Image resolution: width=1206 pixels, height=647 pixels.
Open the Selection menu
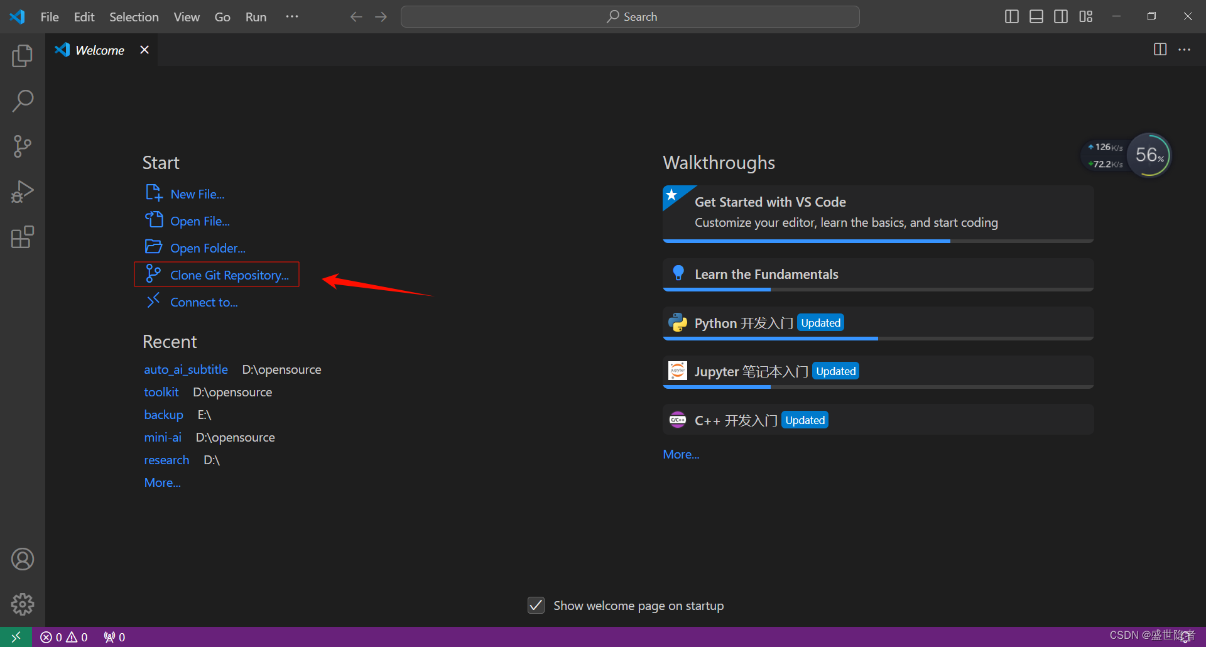134,17
